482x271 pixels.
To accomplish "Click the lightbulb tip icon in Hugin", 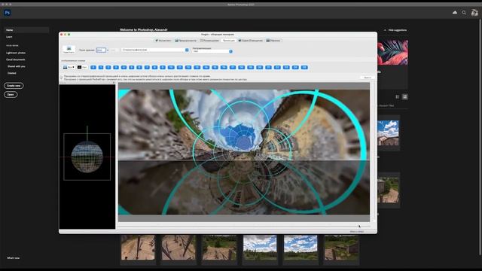I will click(x=61, y=78).
